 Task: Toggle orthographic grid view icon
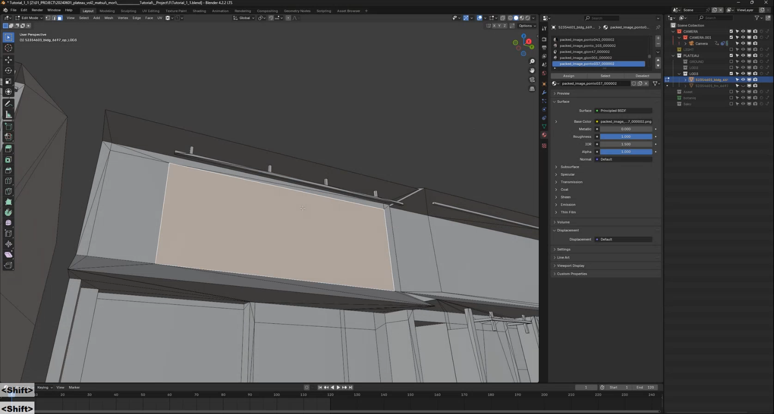[x=532, y=89]
